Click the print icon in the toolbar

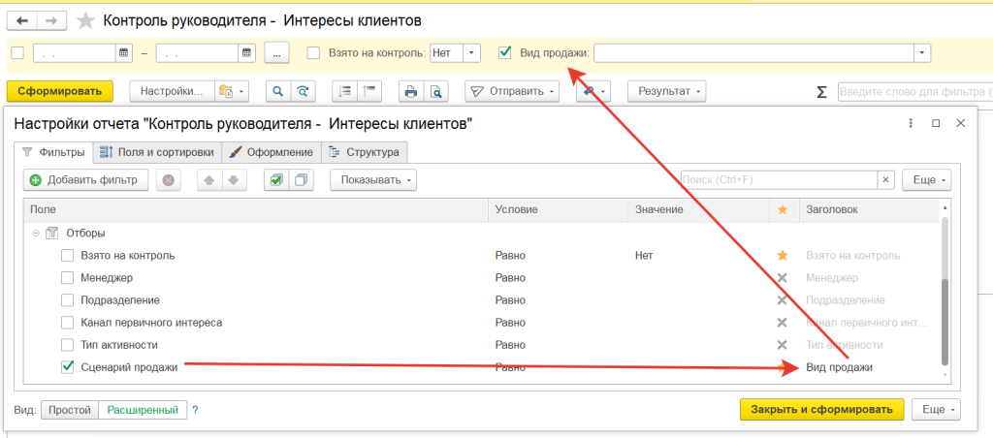411,91
